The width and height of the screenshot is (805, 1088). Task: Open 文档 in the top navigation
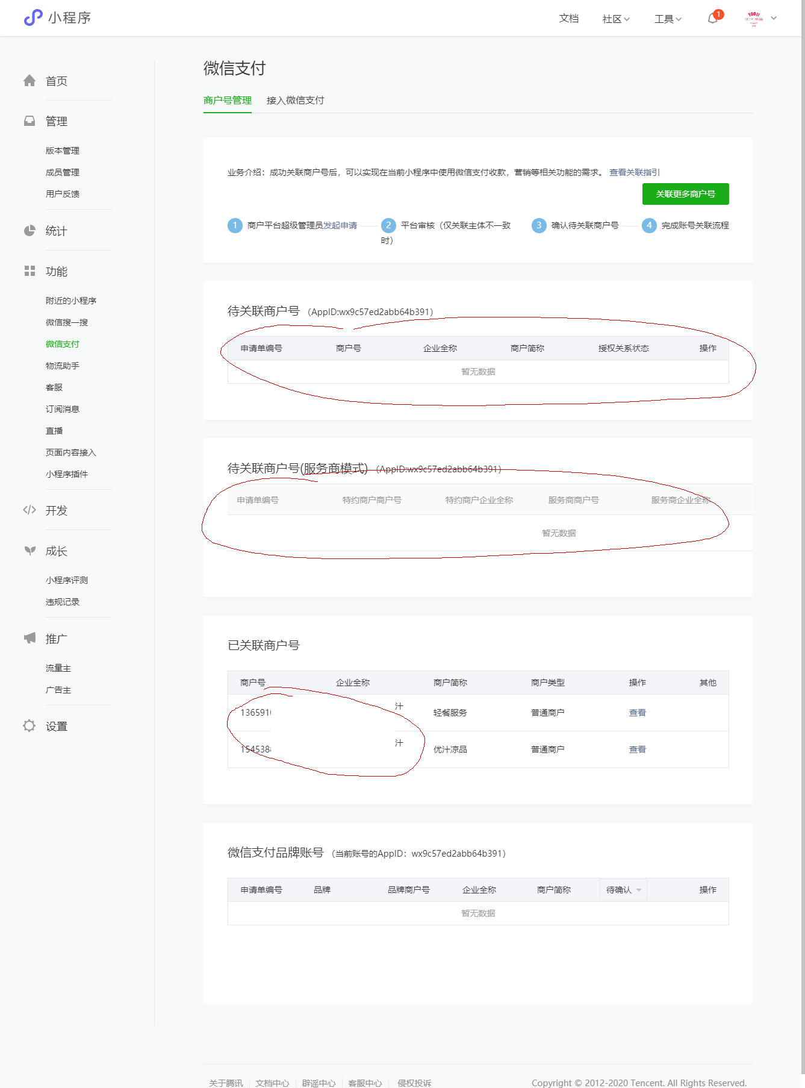[x=569, y=19]
